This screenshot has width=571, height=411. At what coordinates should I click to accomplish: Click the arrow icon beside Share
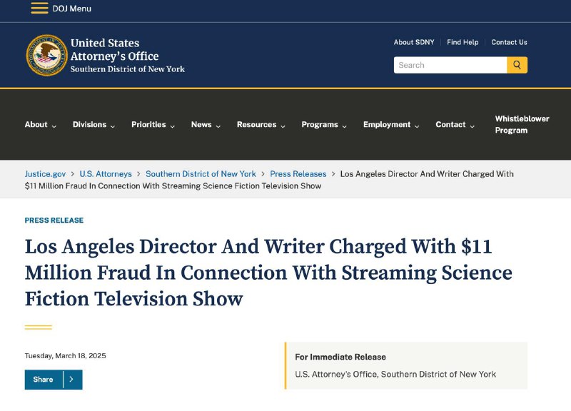pos(70,380)
